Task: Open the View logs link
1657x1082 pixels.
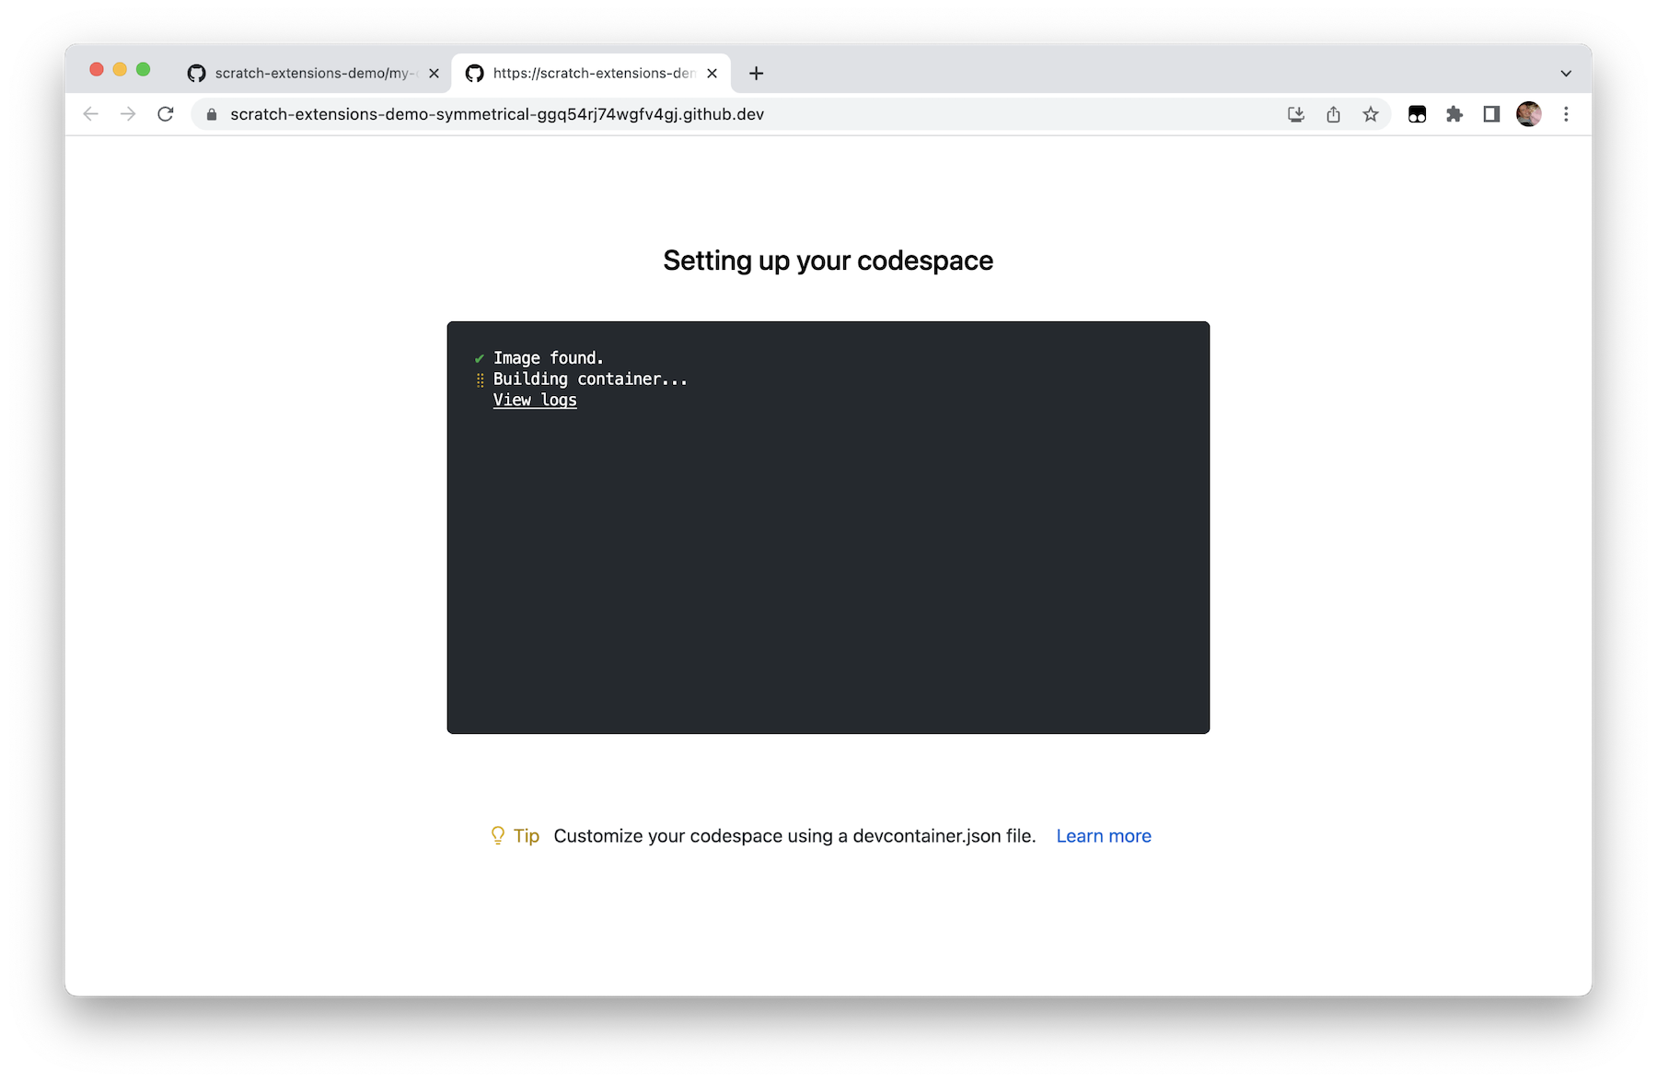Action: (535, 399)
